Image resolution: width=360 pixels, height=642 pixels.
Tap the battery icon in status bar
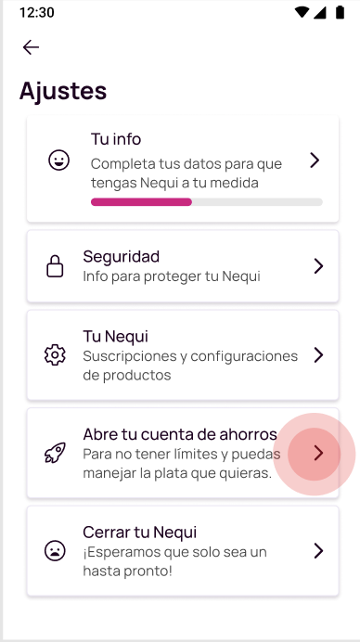[340, 12]
